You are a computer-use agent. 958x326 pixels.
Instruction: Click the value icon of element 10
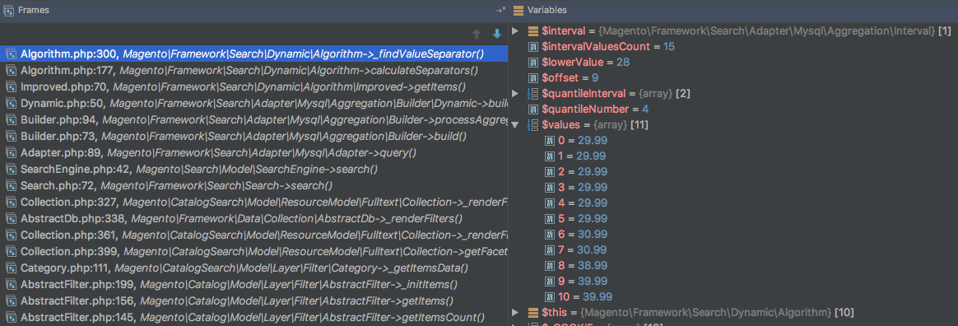[549, 296]
